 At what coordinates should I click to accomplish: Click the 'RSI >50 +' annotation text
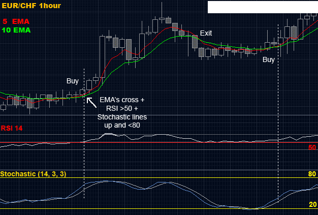click(x=122, y=108)
